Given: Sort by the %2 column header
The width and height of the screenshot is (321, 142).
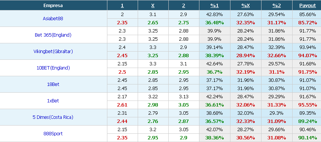Looking at the screenshot, I should pos(276,6).
